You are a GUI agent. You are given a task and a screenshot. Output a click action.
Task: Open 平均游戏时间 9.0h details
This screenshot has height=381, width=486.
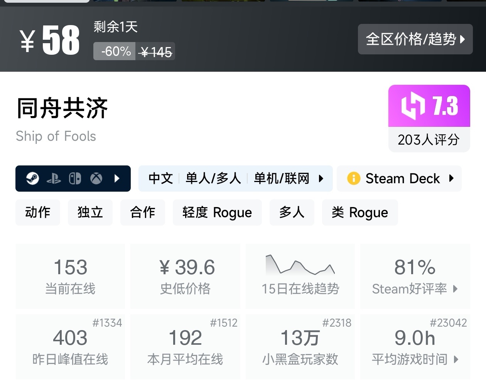(415, 347)
